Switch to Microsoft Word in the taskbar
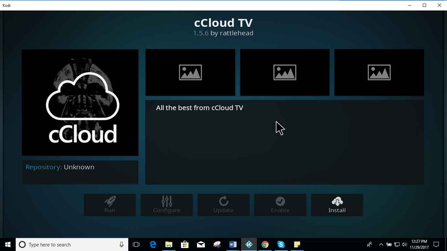Viewport: 447px width, 251px height. pos(233,244)
